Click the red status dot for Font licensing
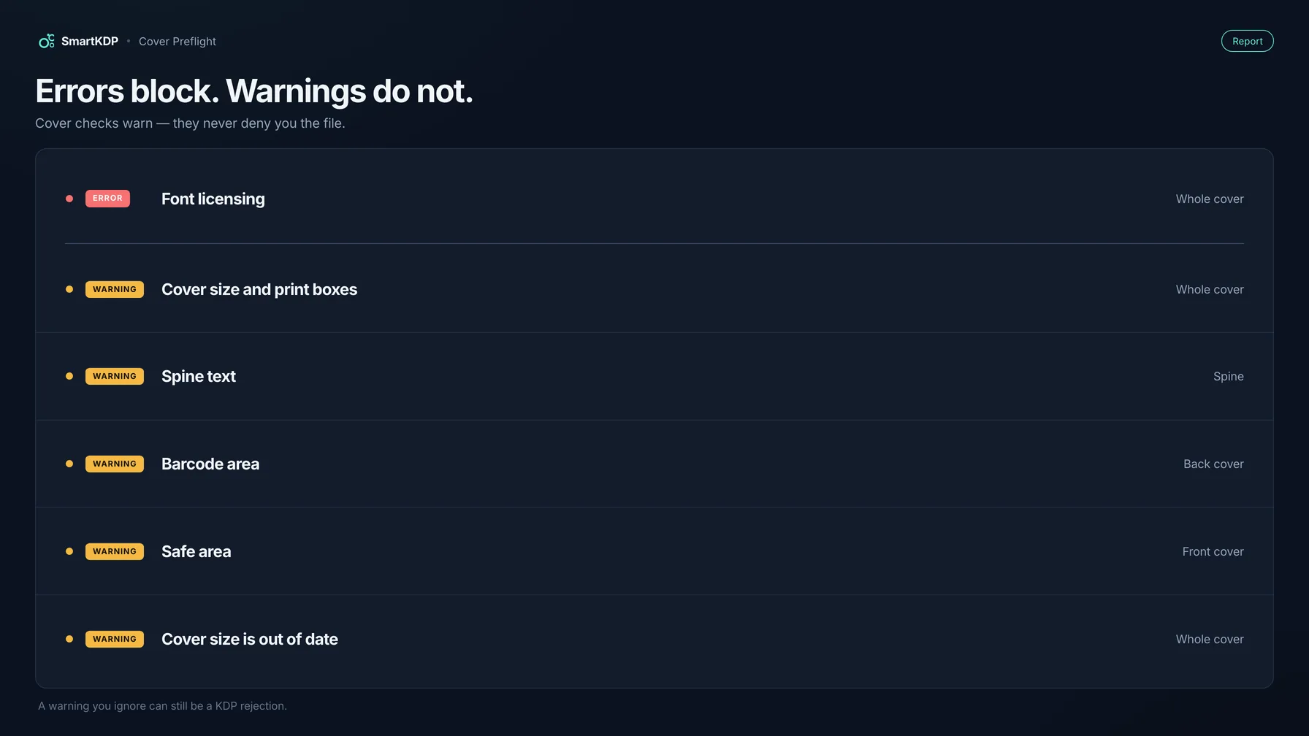This screenshot has width=1309, height=736. 69,199
